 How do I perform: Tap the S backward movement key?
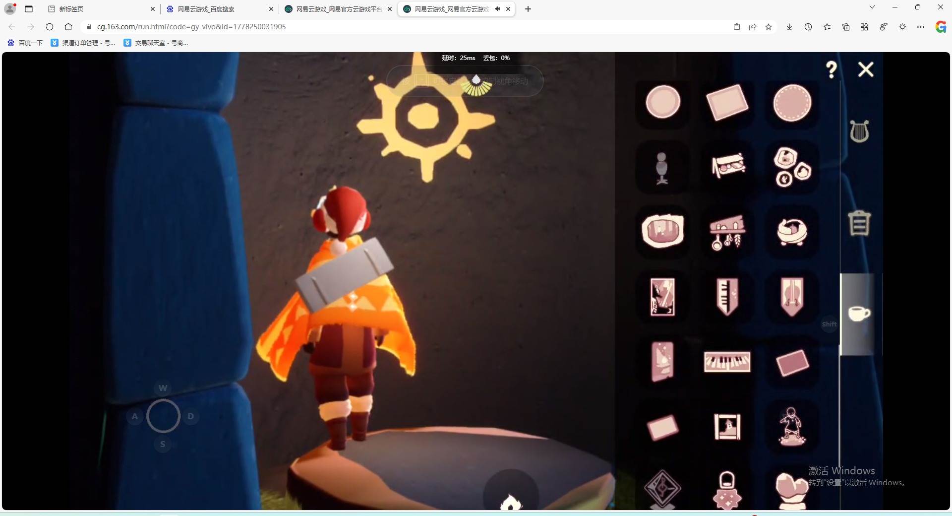(163, 444)
